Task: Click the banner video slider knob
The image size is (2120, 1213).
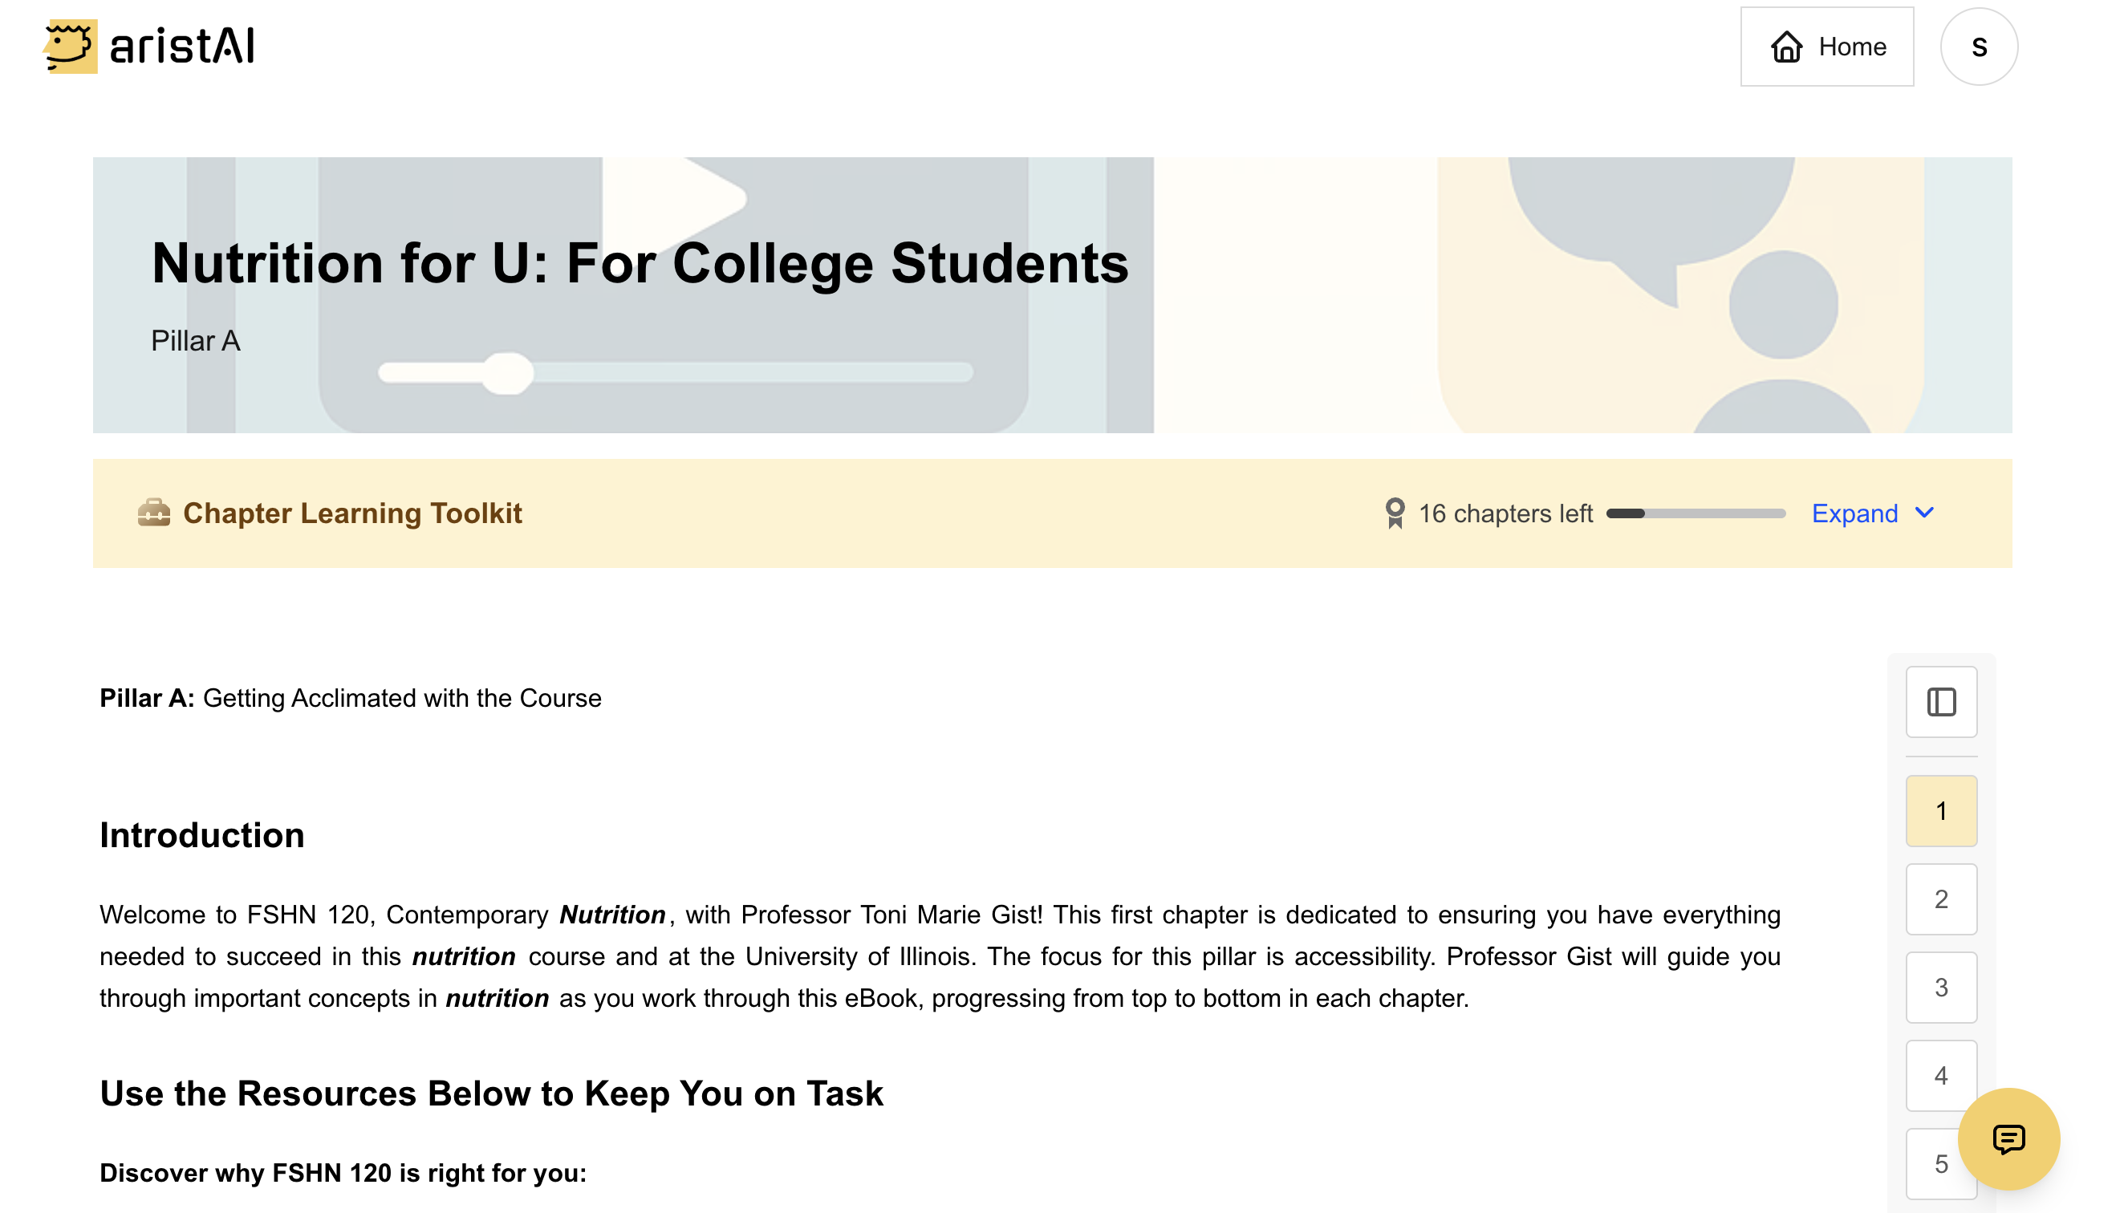Action: click(x=508, y=372)
